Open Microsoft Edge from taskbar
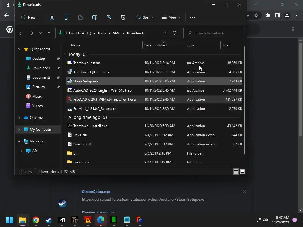Viewport: 303px width, 227px height. [x=101, y=220]
